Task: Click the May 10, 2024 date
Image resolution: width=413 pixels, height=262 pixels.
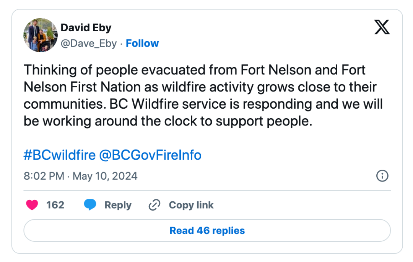Action: click(105, 176)
